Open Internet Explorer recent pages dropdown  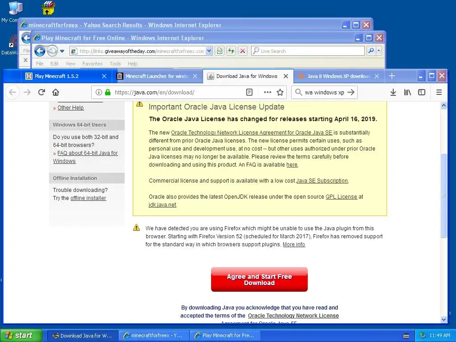pos(62,51)
